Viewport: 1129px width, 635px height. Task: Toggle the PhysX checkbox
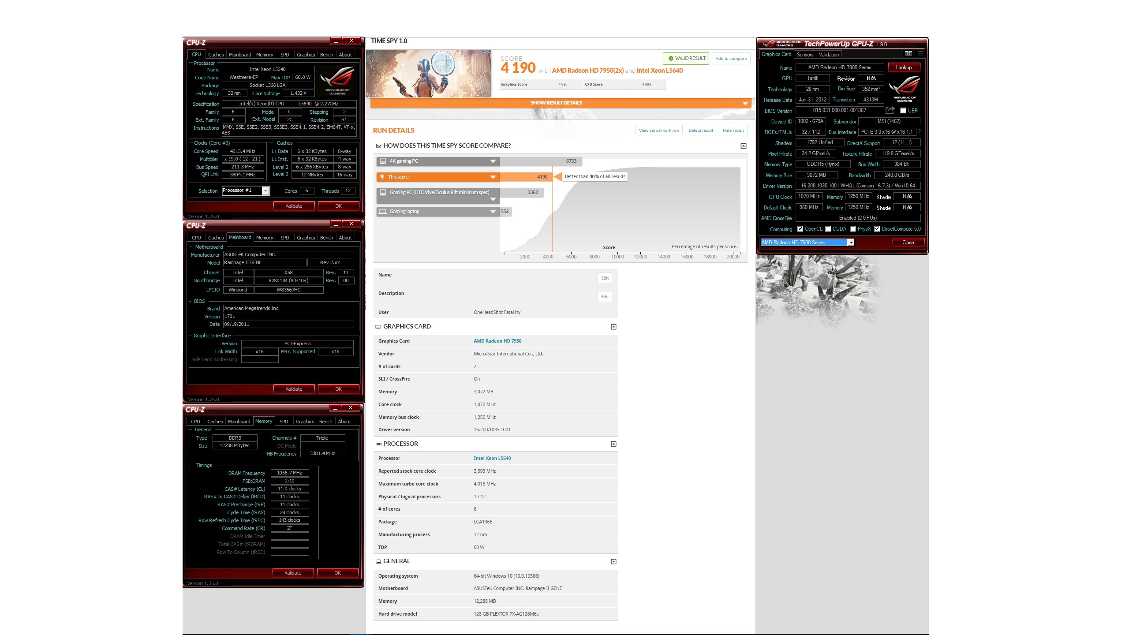click(x=853, y=229)
